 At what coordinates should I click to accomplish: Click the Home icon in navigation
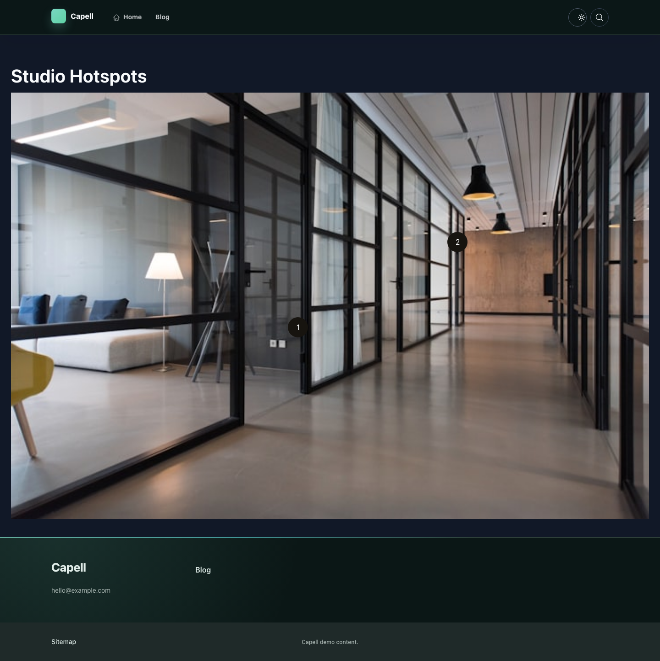click(x=116, y=17)
